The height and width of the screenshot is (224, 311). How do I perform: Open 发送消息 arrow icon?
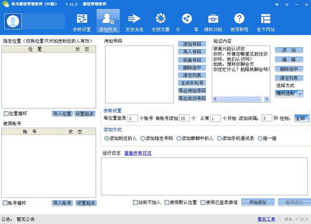(134, 22)
